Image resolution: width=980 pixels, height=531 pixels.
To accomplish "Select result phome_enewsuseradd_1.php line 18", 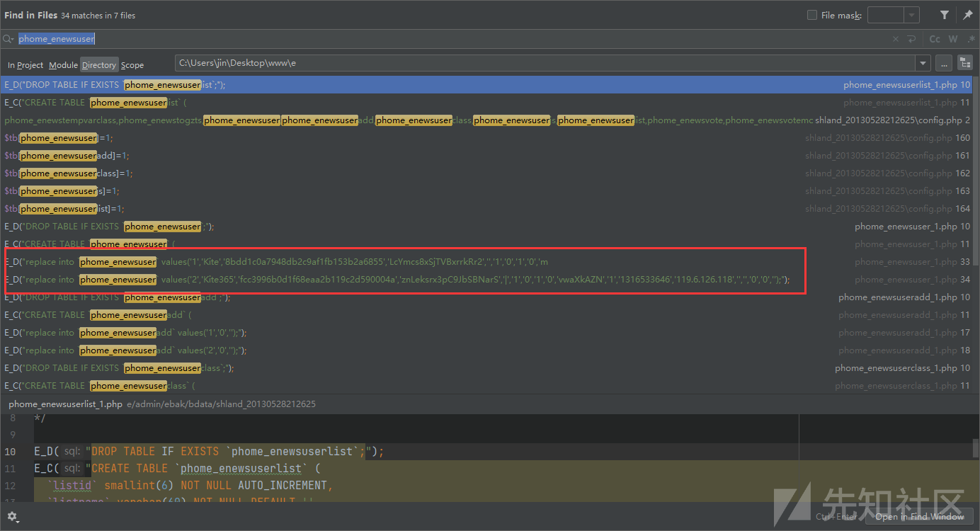I will (486, 350).
